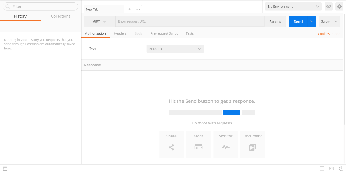Switch to the Collections tab

[61, 16]
